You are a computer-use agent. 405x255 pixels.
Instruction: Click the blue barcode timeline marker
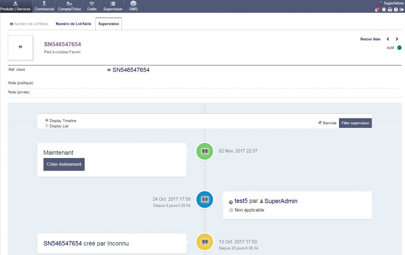[204, 200]
